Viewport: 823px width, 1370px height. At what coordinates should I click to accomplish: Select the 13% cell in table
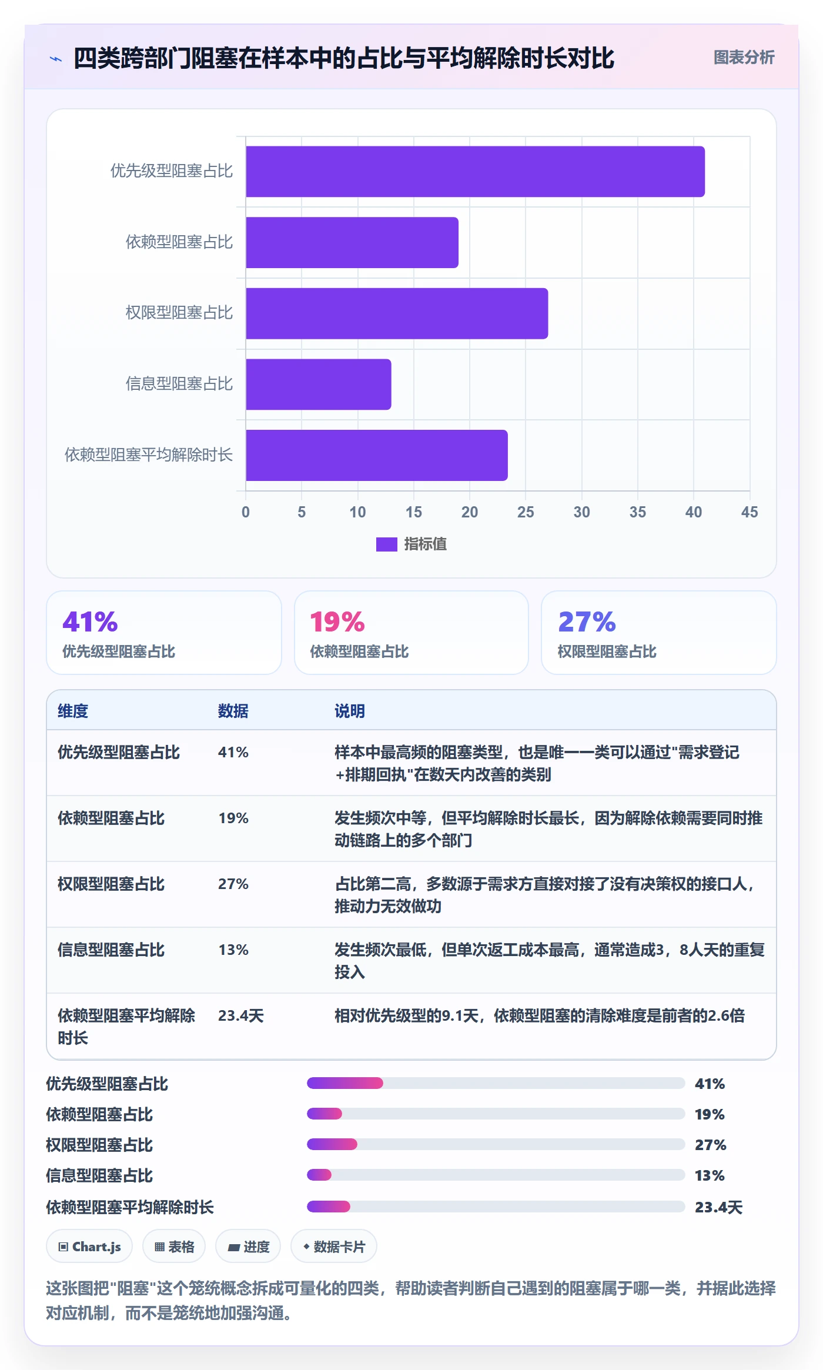pos(233,950)
